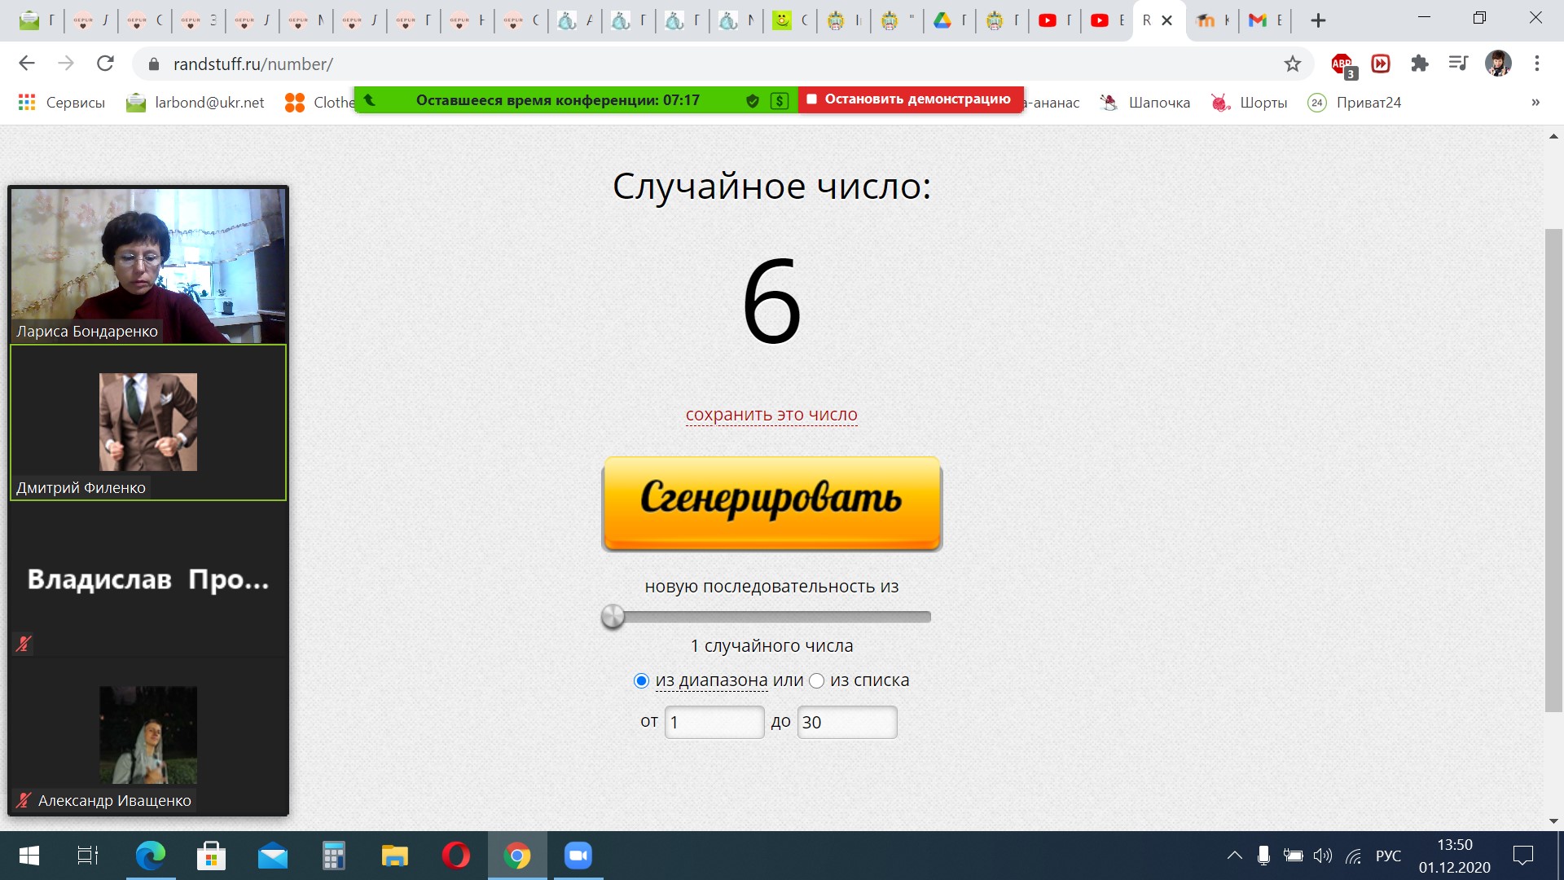
Task: Open a new browser tab
Action: point(1318,21)
